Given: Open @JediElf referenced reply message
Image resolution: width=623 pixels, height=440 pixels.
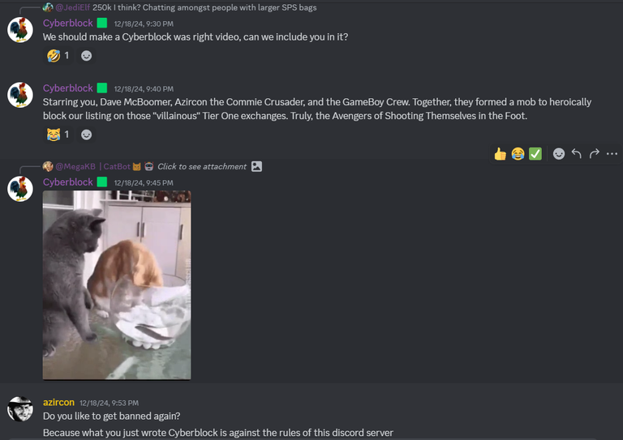Looking at the screenshot, I should [x=204, y=7].
